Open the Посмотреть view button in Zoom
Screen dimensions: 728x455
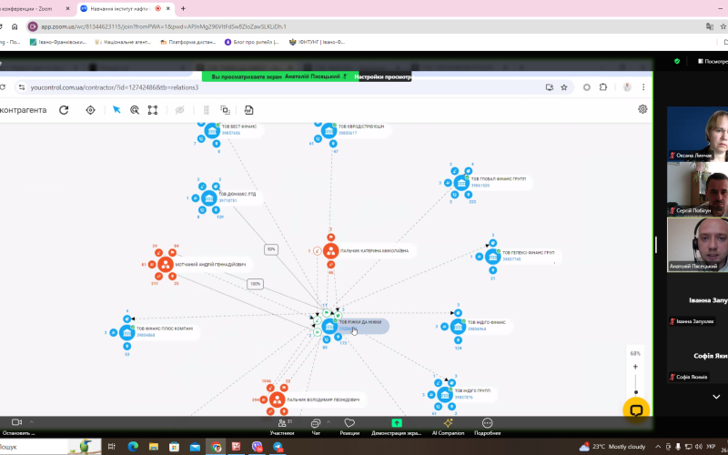click(713, 61)
